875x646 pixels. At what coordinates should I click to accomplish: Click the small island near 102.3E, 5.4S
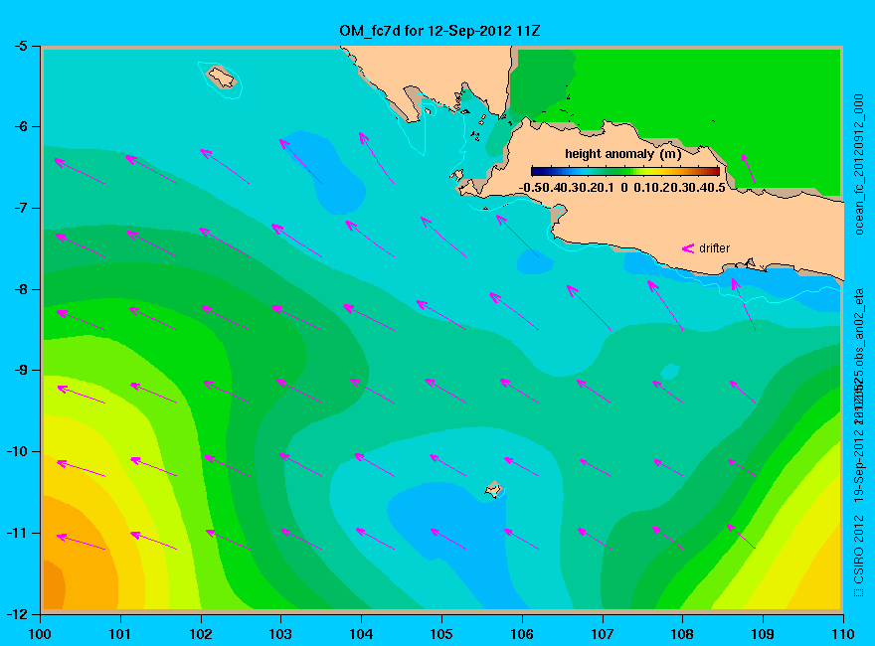pos(222,78)
